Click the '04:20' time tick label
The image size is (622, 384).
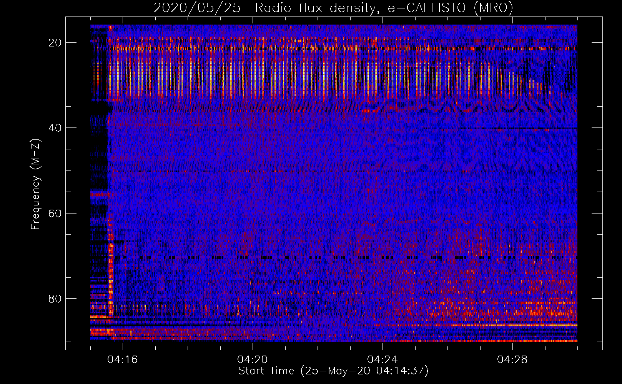[253, 359]
